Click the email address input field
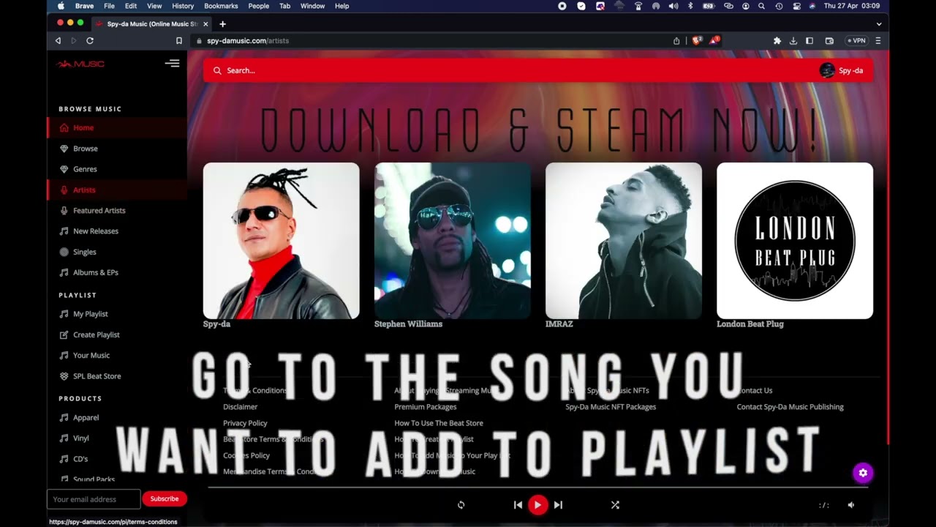This screenshot has height=527, width=936. [94, 499]
